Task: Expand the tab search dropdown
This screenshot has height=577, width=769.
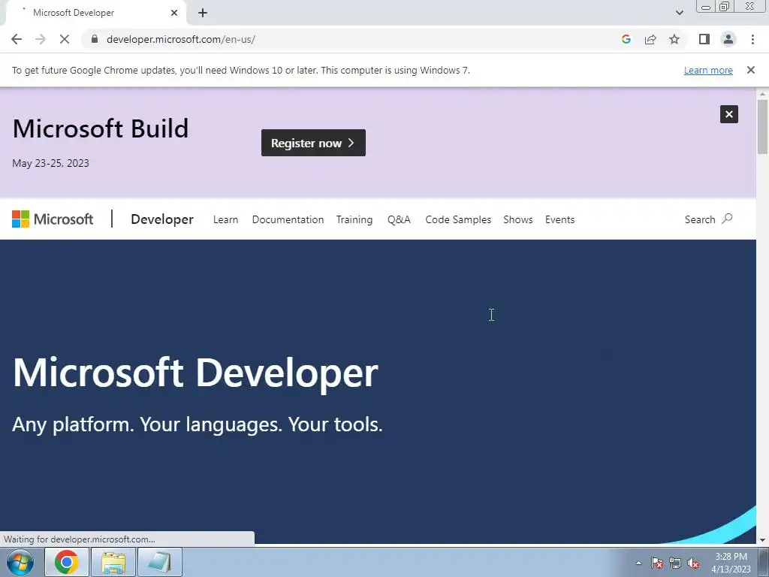Action: [679, 13]
